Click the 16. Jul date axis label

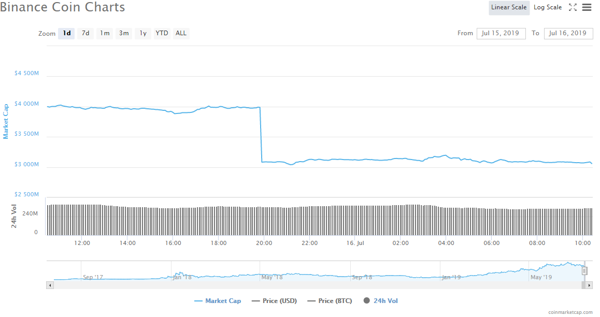[x=355, y=243]
